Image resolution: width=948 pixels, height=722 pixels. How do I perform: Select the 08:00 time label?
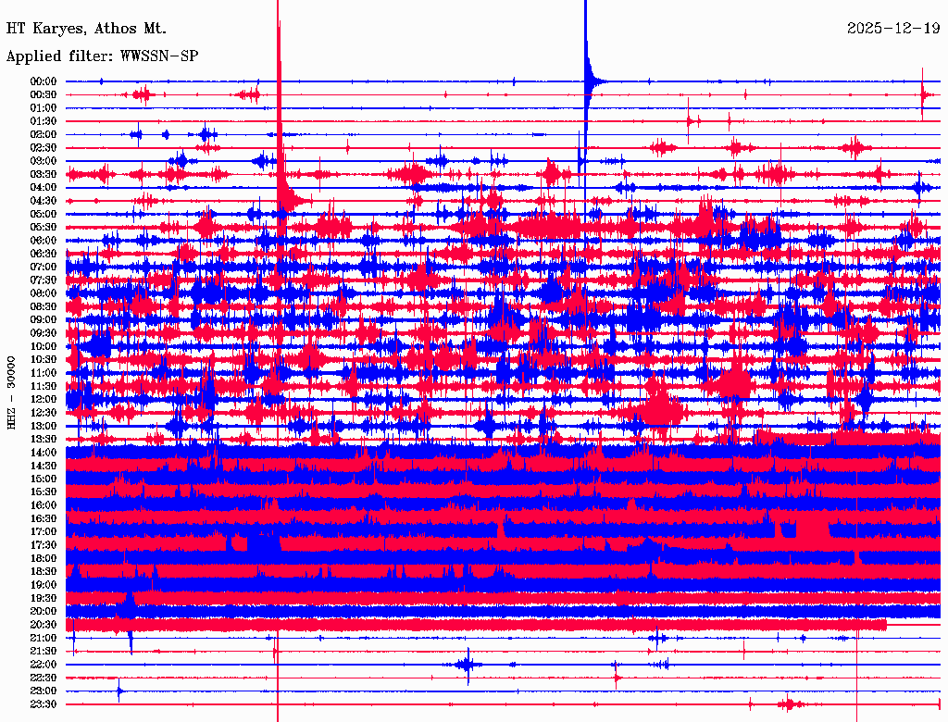point(43,293)
